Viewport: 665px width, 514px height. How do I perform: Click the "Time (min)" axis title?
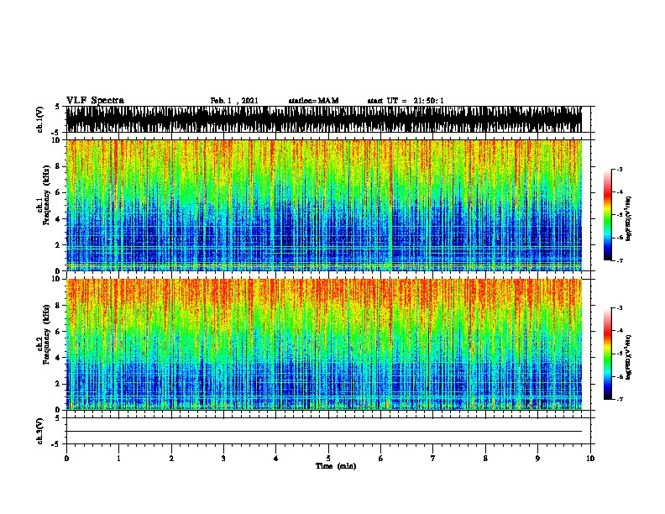pos(336,466)
